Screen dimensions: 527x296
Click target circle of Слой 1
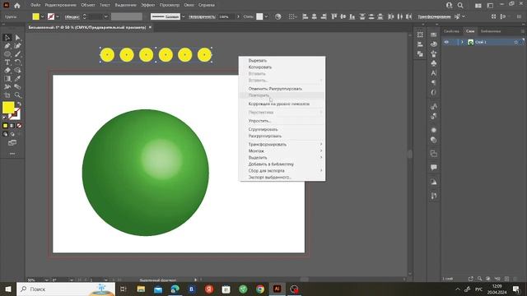[516, 42]
